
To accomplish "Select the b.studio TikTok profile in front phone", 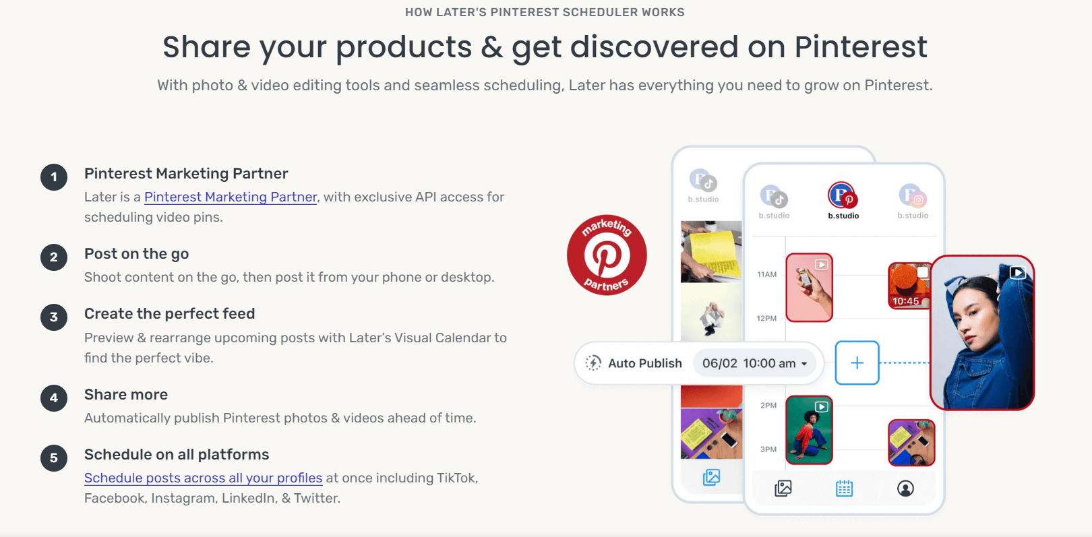I will click(x=773, y=197).
